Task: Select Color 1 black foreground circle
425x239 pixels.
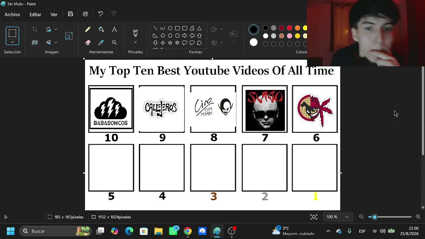Action: click(x=253, y=30)
